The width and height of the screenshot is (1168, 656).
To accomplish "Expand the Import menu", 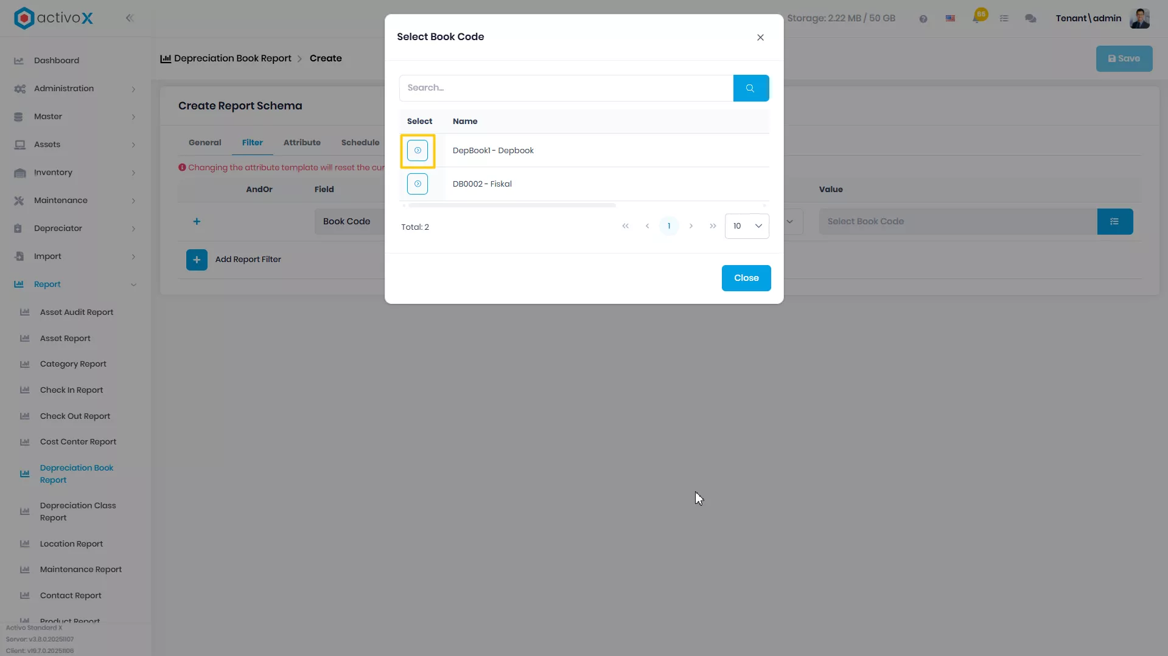I will coord(75,257).
